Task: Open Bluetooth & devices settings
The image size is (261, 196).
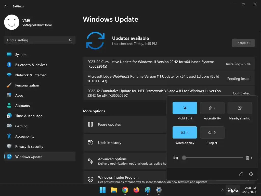Action: tap(40, 65)
